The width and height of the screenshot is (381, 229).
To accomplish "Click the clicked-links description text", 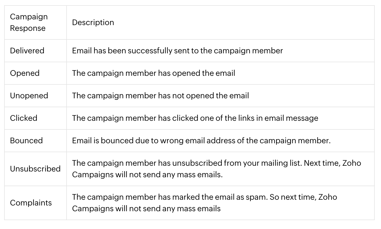I will pyautogui.click(x=195, y=118).
